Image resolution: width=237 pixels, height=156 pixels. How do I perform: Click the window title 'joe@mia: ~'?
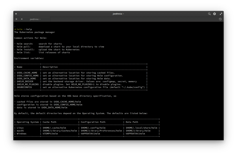(118, 14)
